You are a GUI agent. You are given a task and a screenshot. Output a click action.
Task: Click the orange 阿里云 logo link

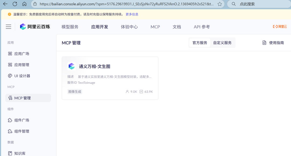(x=280, y=27)
